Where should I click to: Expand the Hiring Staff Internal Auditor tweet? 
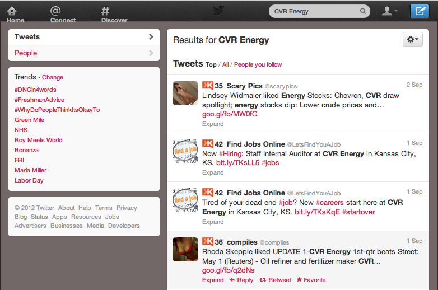click(x=213, y=173)
